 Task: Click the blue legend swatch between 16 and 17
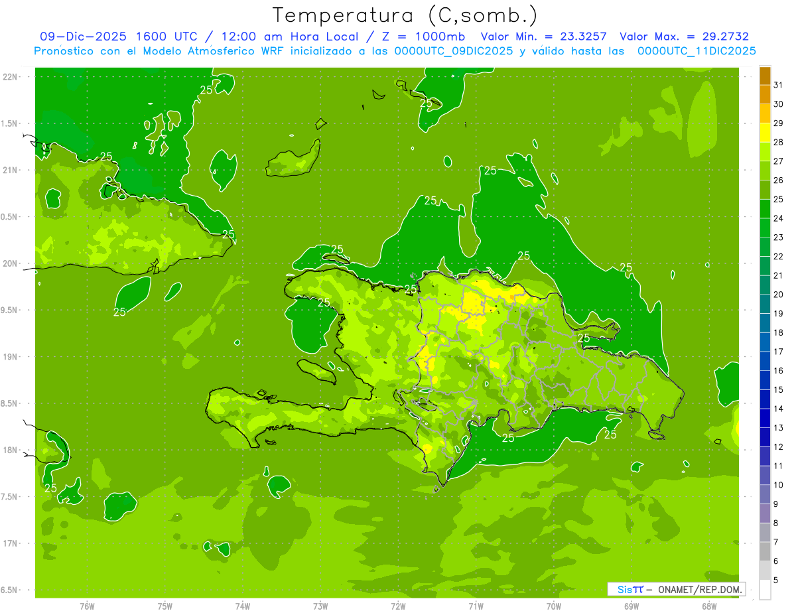(765, 361)
